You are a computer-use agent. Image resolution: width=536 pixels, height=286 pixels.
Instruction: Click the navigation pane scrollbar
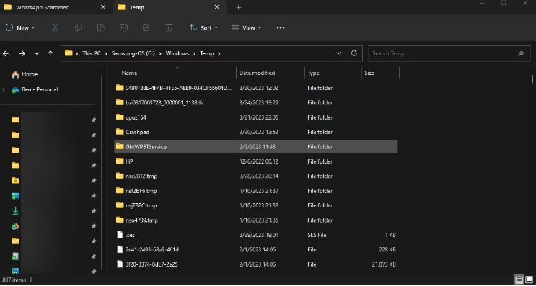coord(102,172)
